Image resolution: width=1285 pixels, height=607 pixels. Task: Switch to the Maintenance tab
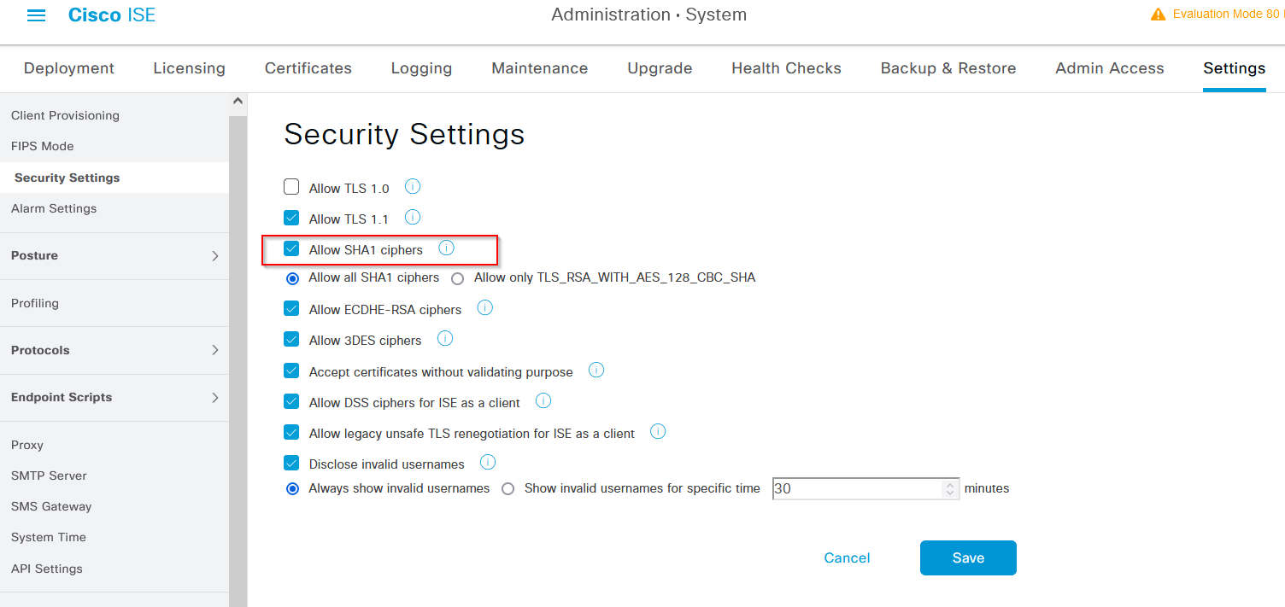click(540, 68)
